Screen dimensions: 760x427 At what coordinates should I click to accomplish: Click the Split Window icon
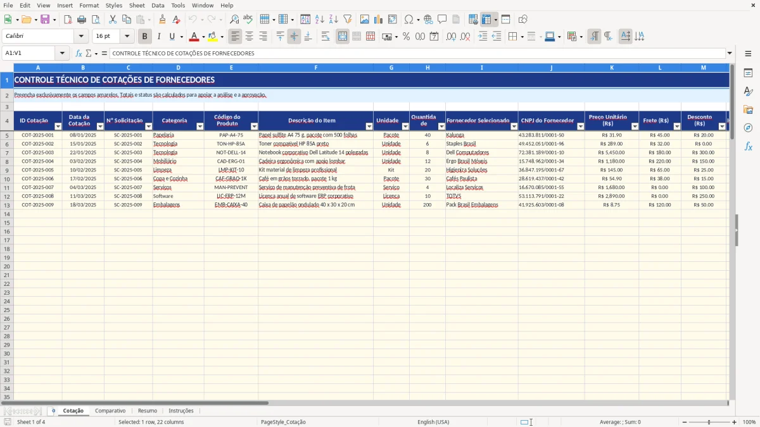[505, 20]
